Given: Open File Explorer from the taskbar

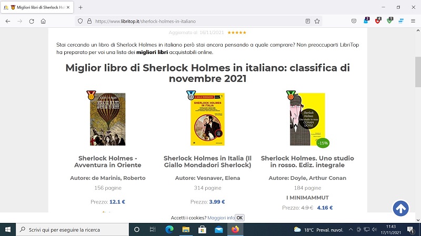Looking at the screenshot, I should tap(186, 230).
